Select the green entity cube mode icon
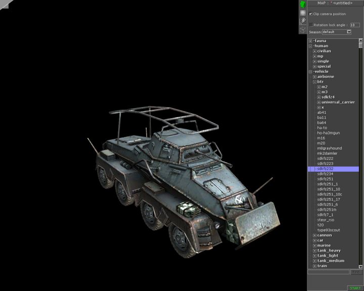 click(x=303, y=5)
